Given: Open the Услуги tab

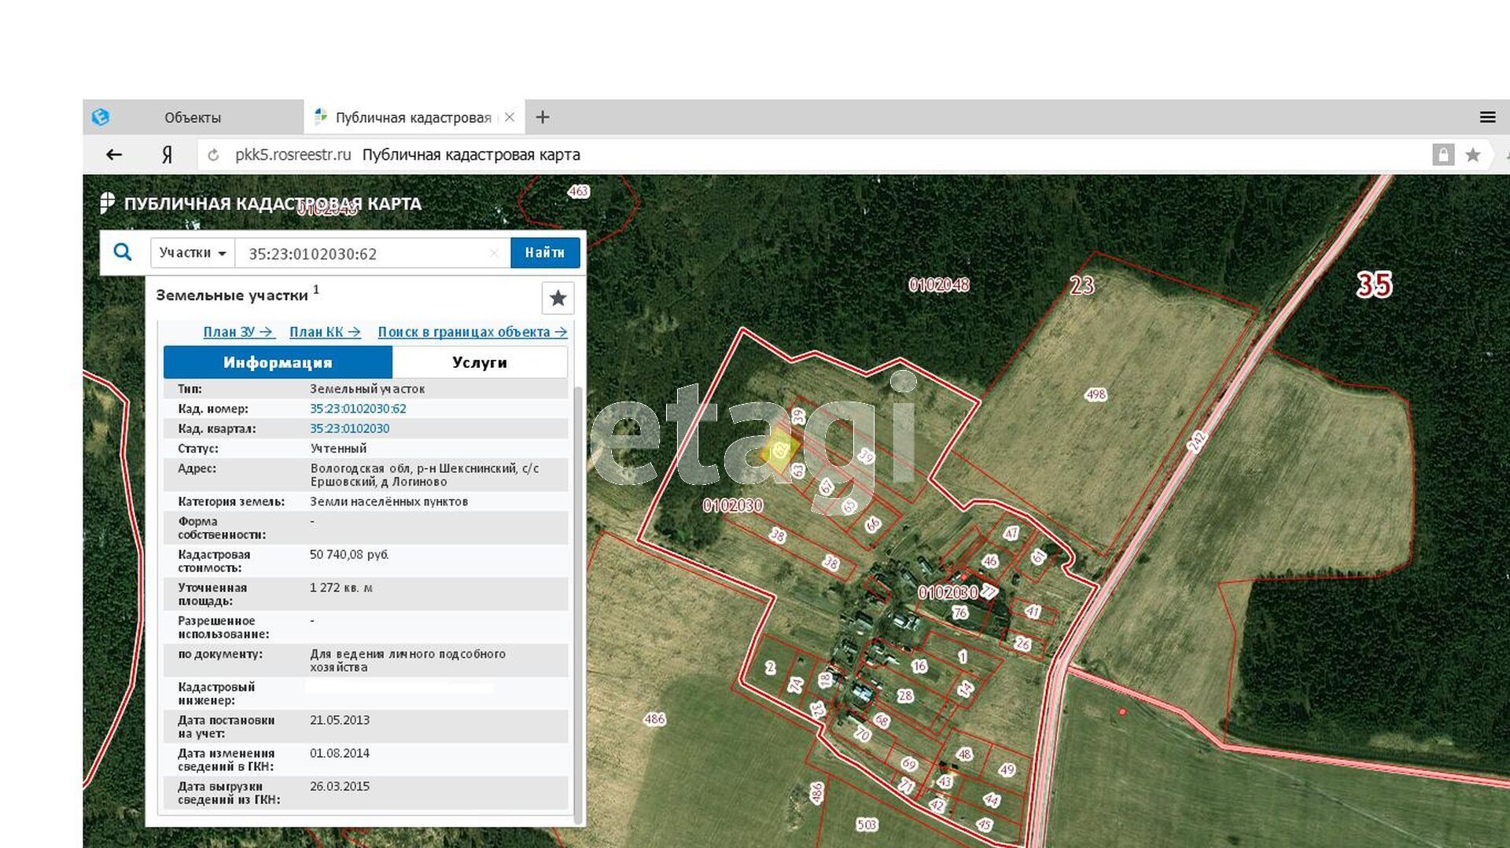Looking at the screenshot, I should click(x=480, y=362).
